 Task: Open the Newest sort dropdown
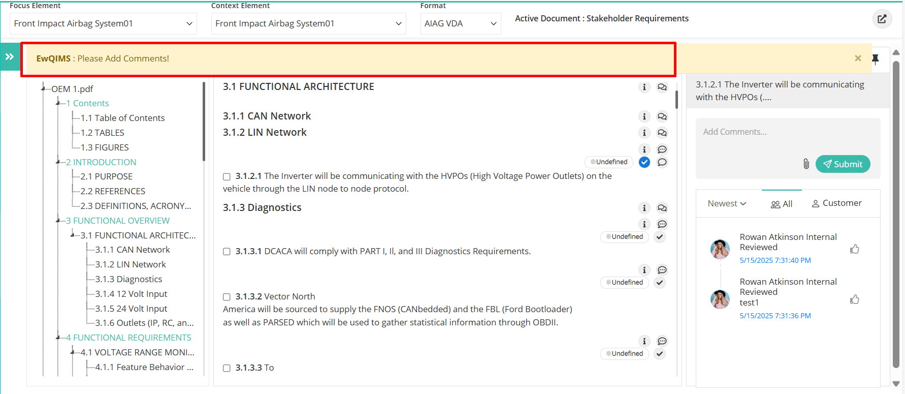(727, 204)
